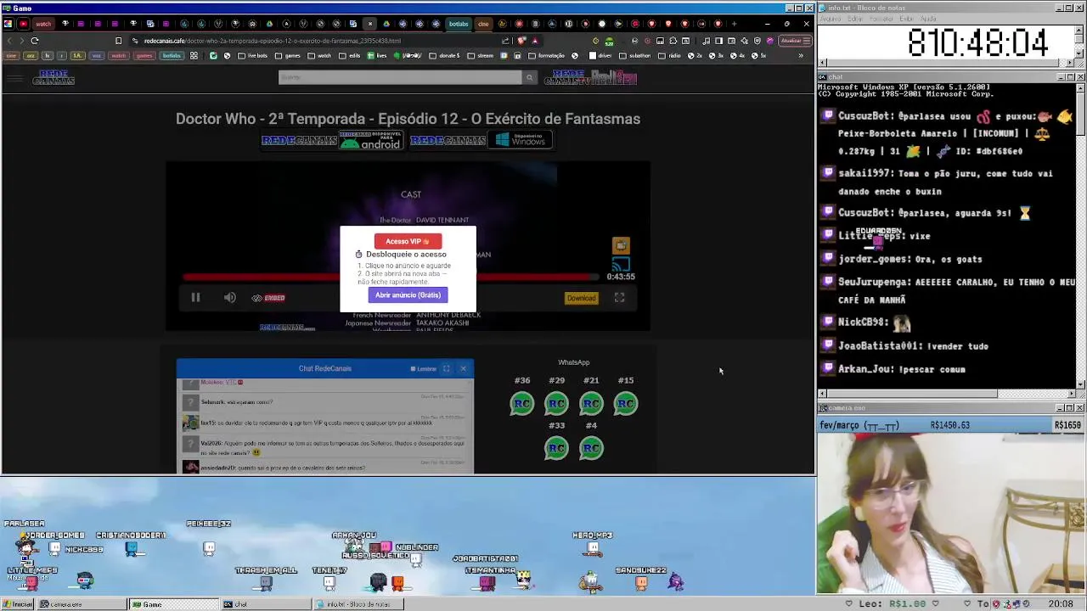
Task: Click the 'botlabs' bookmark chip
Action: pos(172,56)
